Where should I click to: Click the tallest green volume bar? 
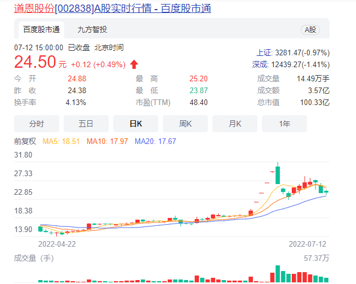pos(278,274)
